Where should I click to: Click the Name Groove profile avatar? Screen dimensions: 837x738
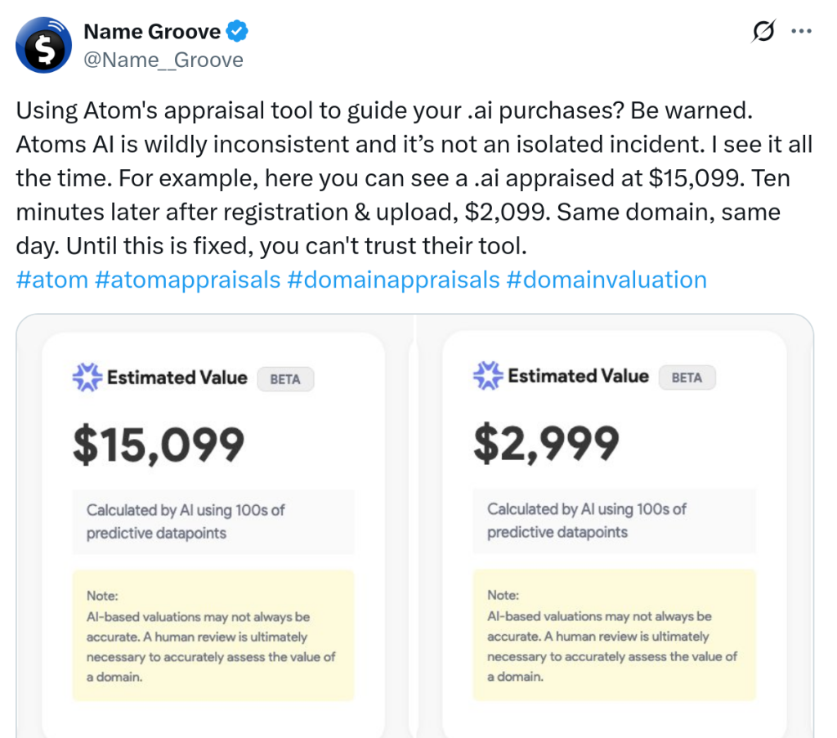coord(44,45)
